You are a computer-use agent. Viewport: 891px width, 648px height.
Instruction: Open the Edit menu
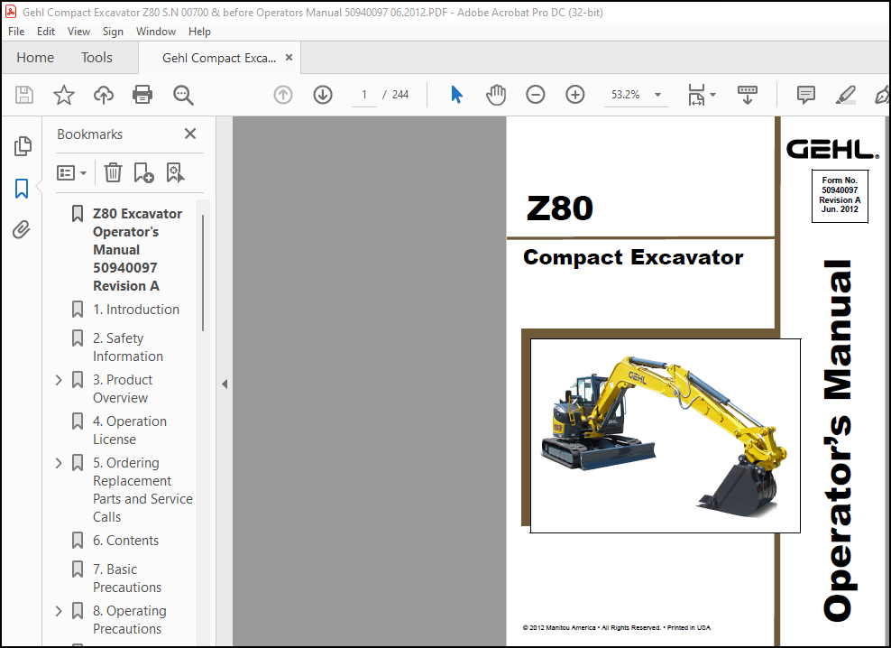(x=45, y=32)
